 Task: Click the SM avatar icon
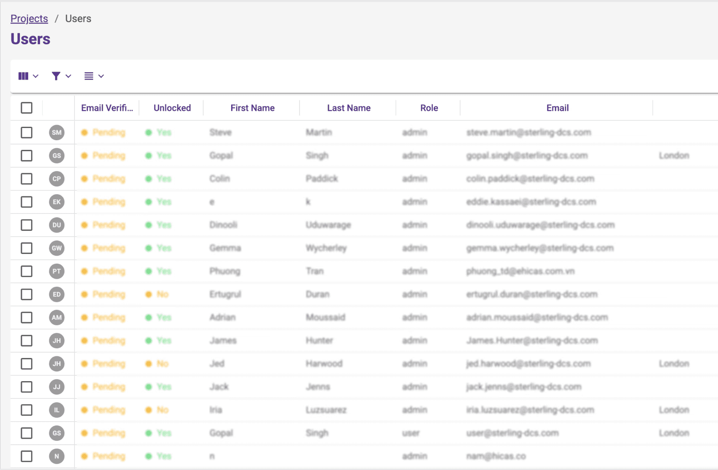click(57, 133)
